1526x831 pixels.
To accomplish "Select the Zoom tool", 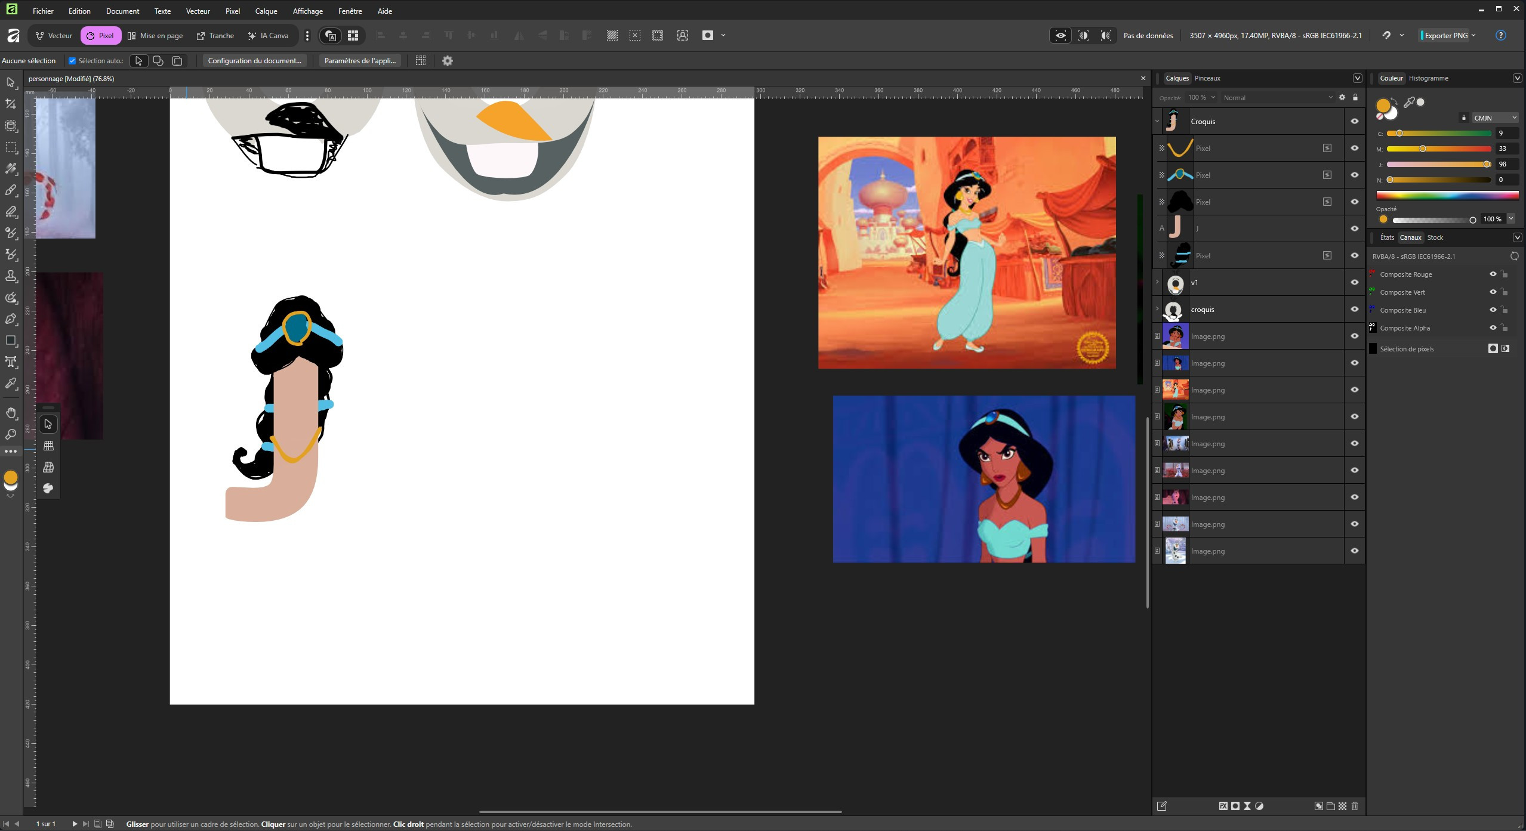I will pos(11,434).
